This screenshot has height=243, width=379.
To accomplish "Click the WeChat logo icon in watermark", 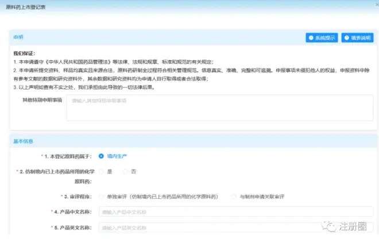I will pyautogui.click(x=331, y=227).
